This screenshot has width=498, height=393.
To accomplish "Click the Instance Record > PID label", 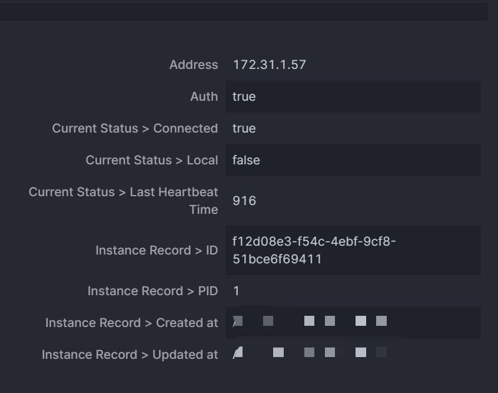I will pos(152,291).
